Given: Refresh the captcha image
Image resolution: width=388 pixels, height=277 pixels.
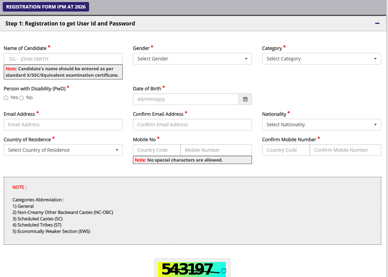Looking at the screenshot, I should [x=223, y=271].
